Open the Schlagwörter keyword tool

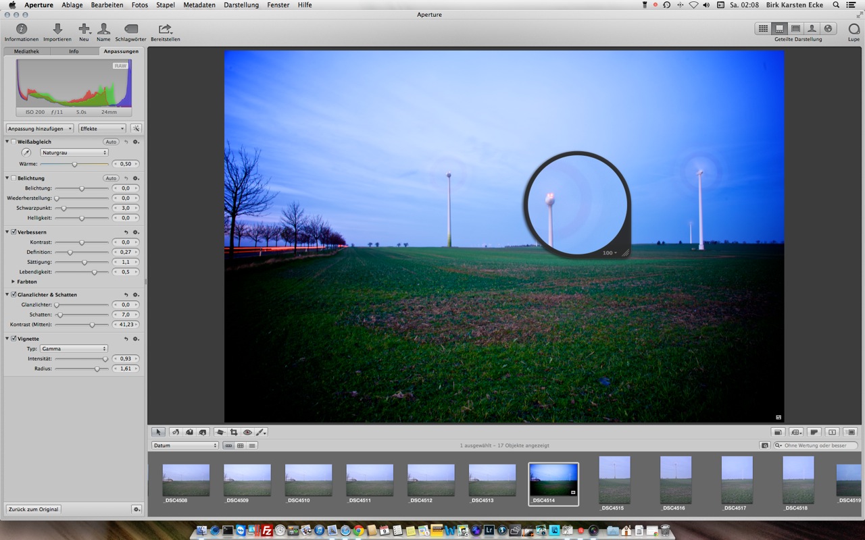(x=131, y=29)
